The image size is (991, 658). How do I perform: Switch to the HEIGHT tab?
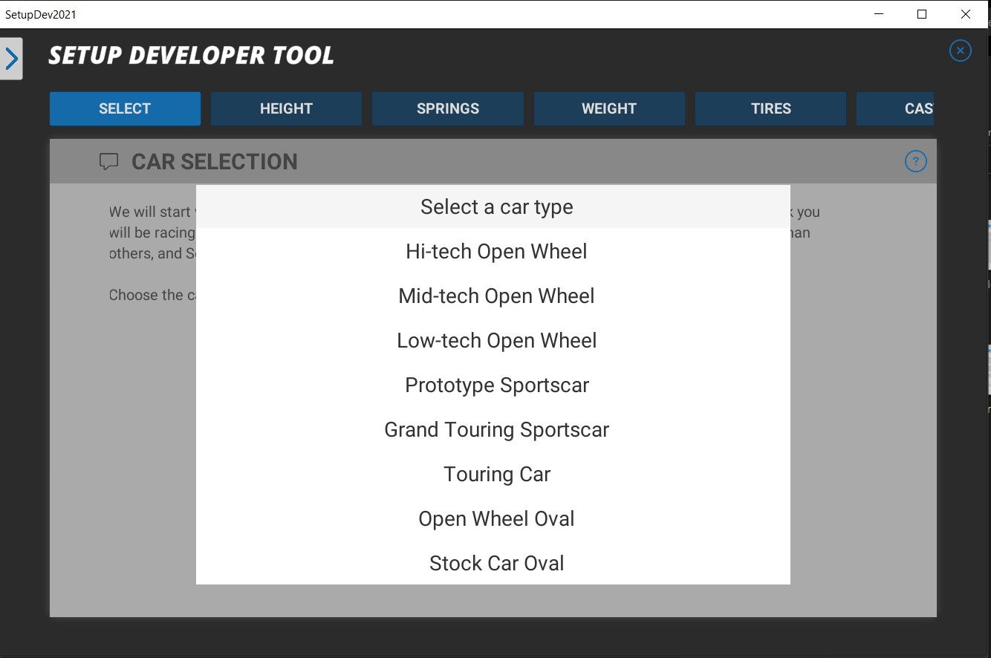coord(286,108)
